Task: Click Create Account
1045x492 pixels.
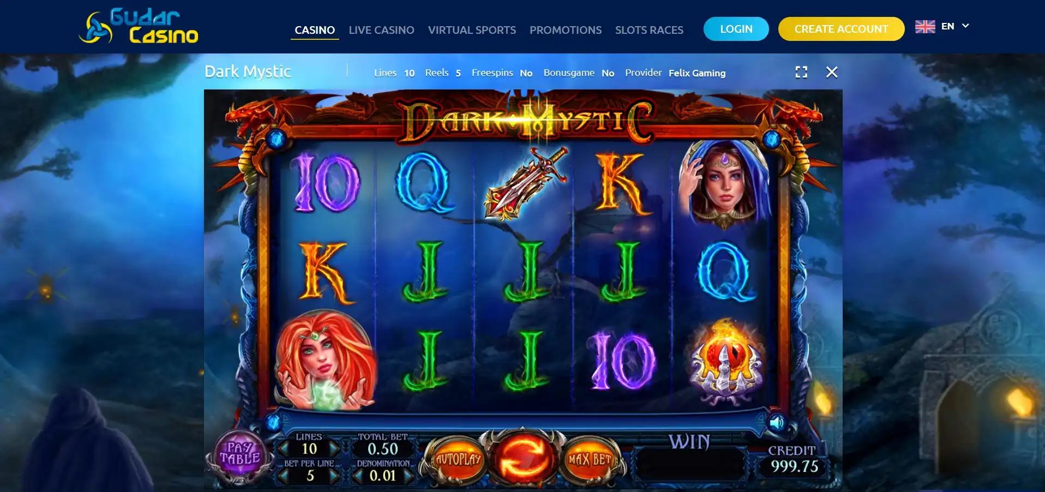Action: tap(841, 29)
